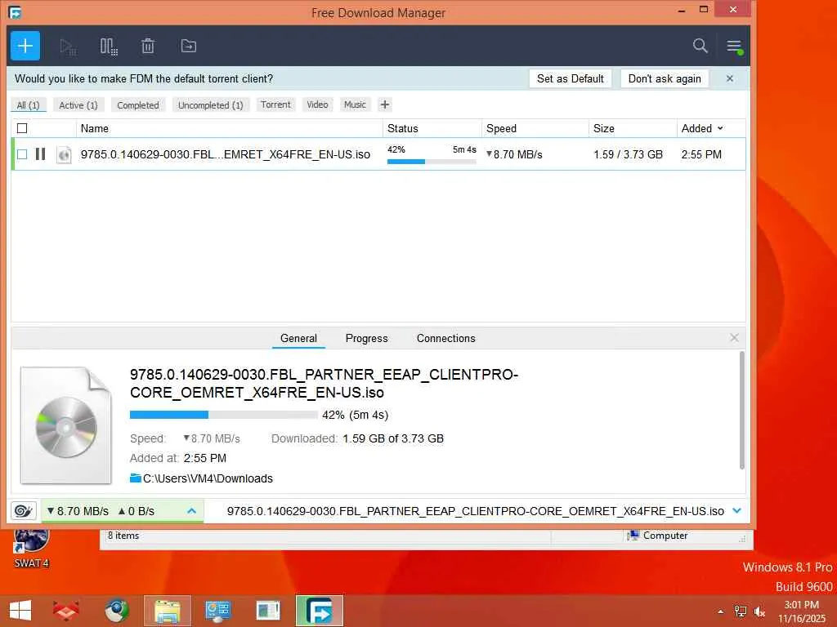
Task: Click the SWAT 4 desktop shortcut
Action: pyautogui.click(x=31, y=548)
